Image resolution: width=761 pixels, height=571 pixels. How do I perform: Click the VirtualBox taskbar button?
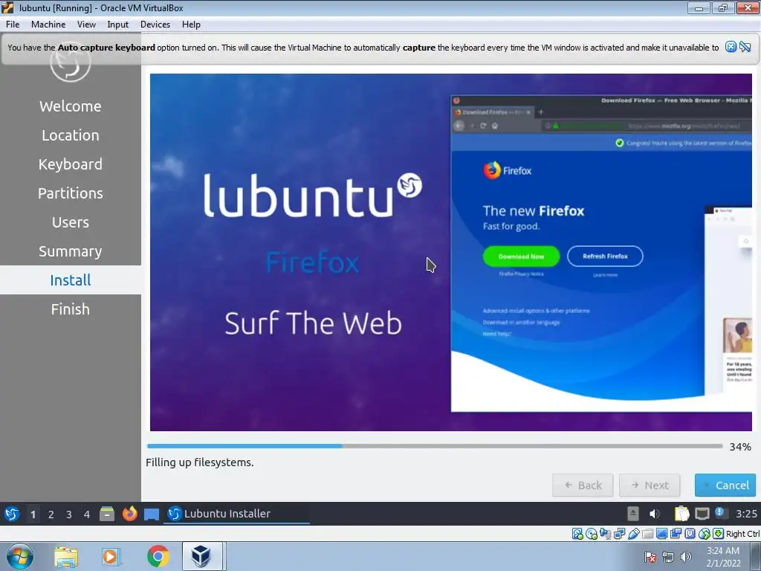point(202,556)
